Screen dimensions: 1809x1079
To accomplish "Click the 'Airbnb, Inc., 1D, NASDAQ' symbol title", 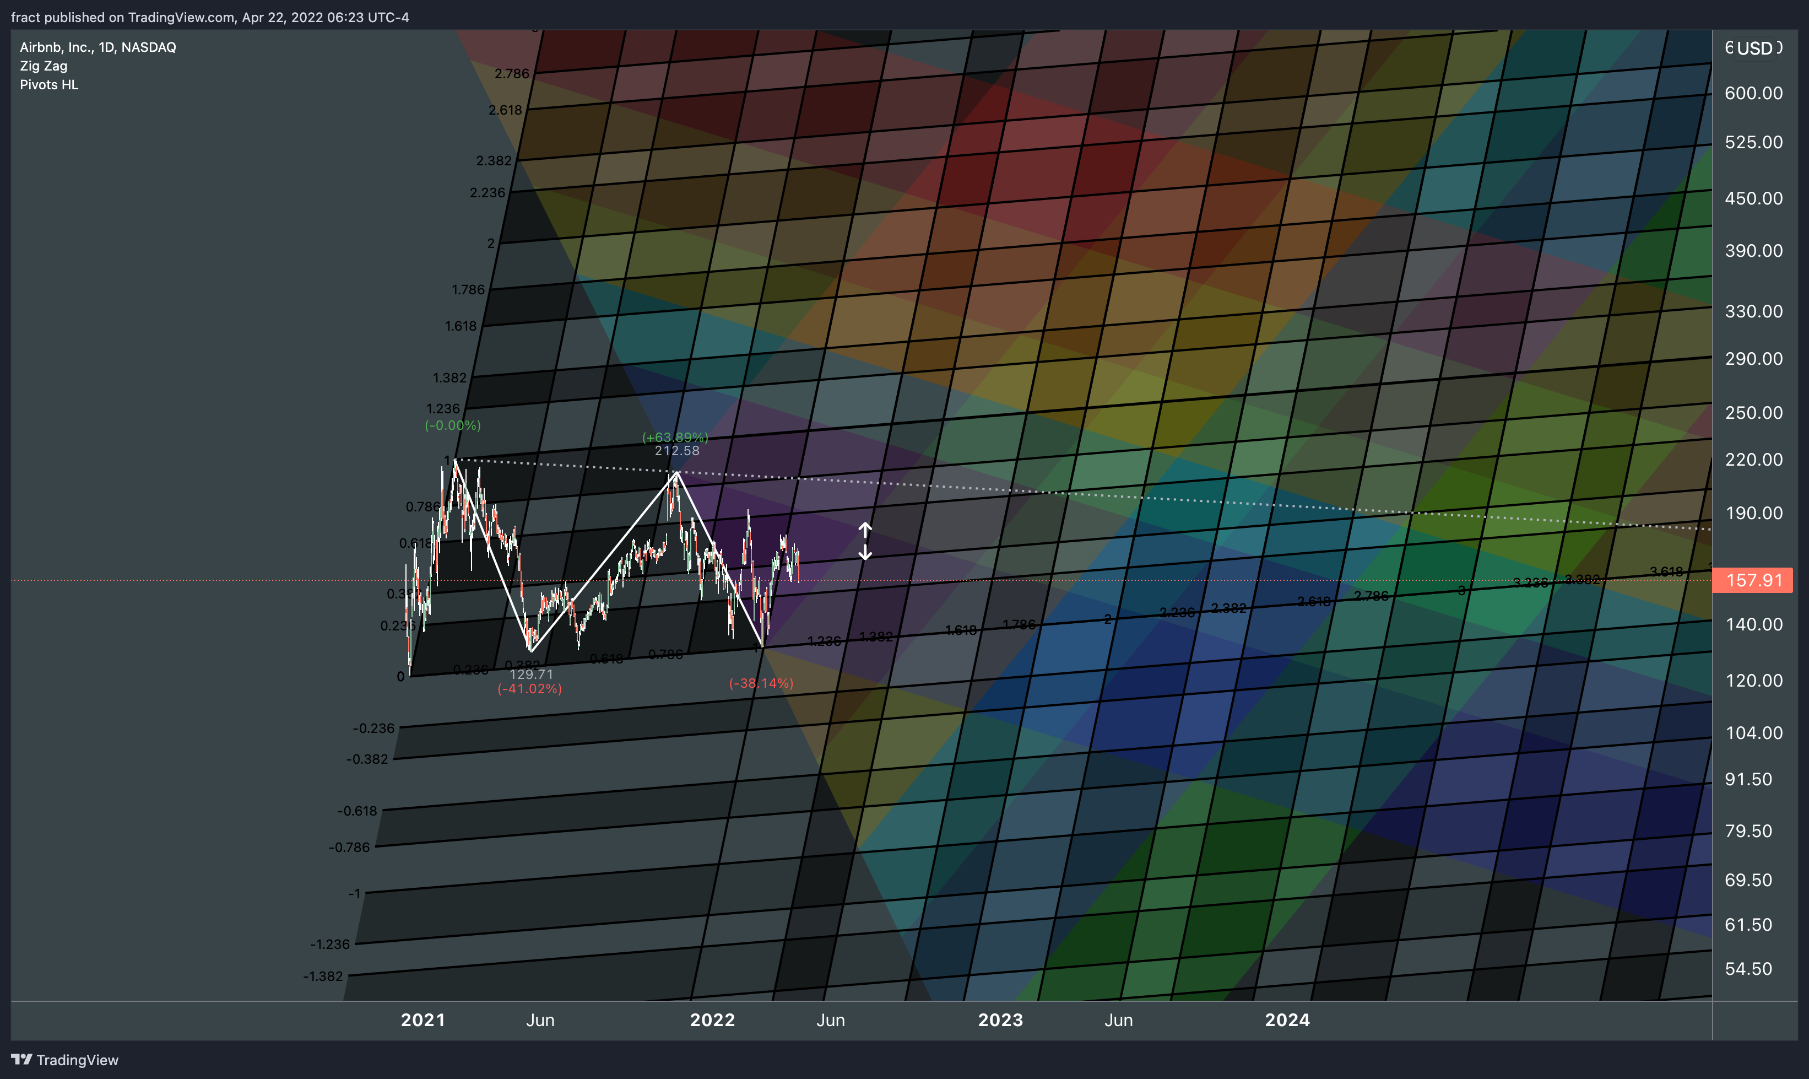I will (x=98, y=47).
